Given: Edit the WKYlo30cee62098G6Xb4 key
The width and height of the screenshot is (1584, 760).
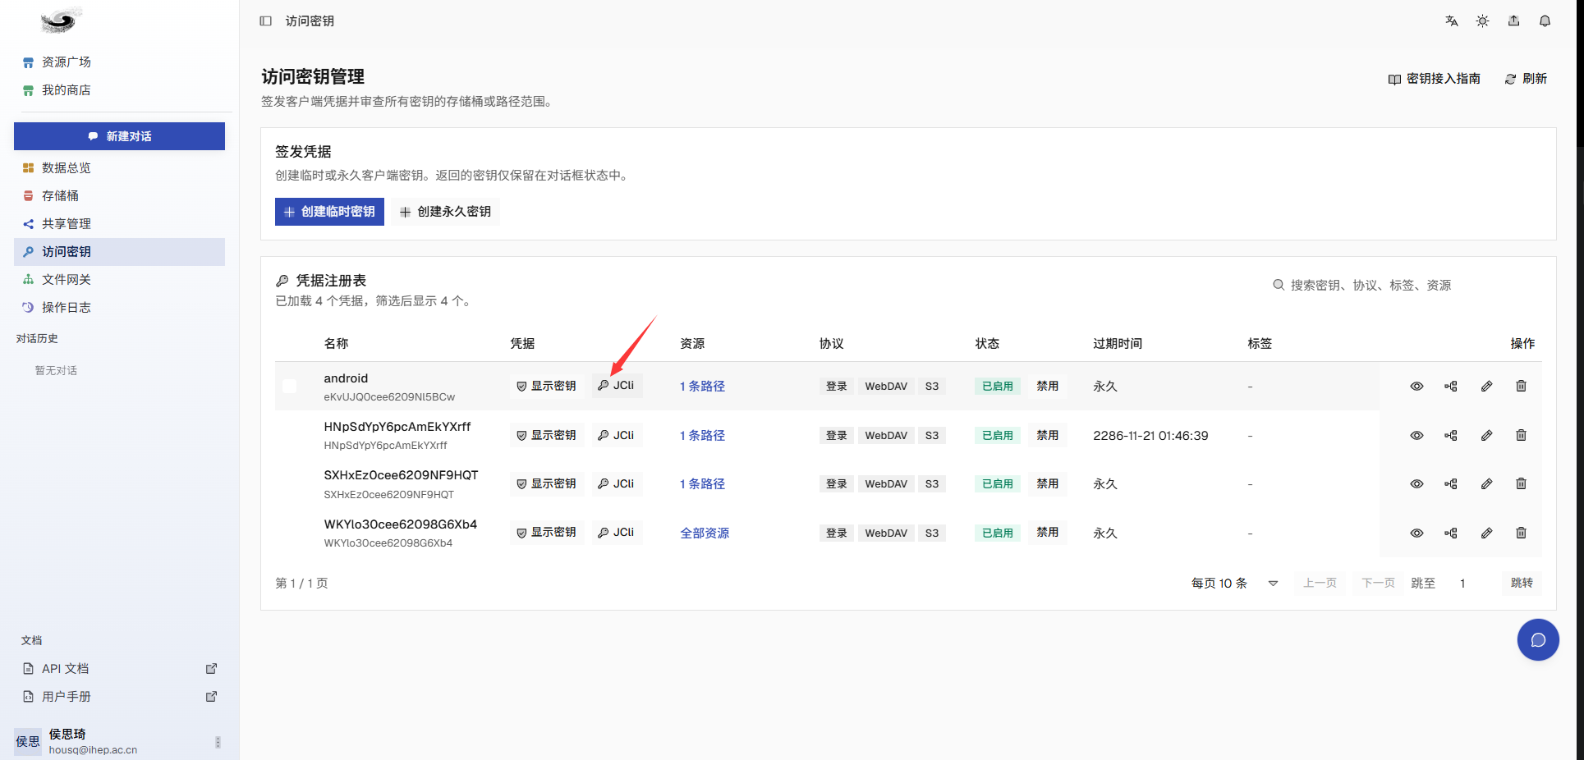Looking at the screenshot, I should pos(1486,533).
